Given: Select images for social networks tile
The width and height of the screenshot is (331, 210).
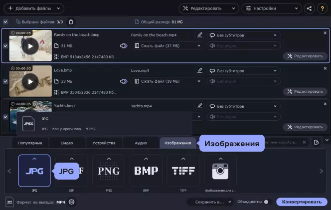Looking at the screenshot, I should click(220, 171).
